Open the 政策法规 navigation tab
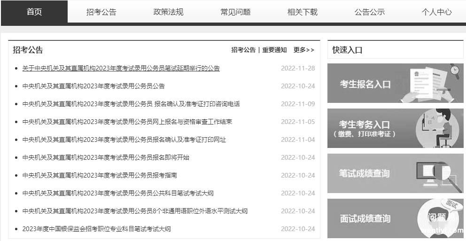Viewport: 466px width, 241px height. coord(168,12)
